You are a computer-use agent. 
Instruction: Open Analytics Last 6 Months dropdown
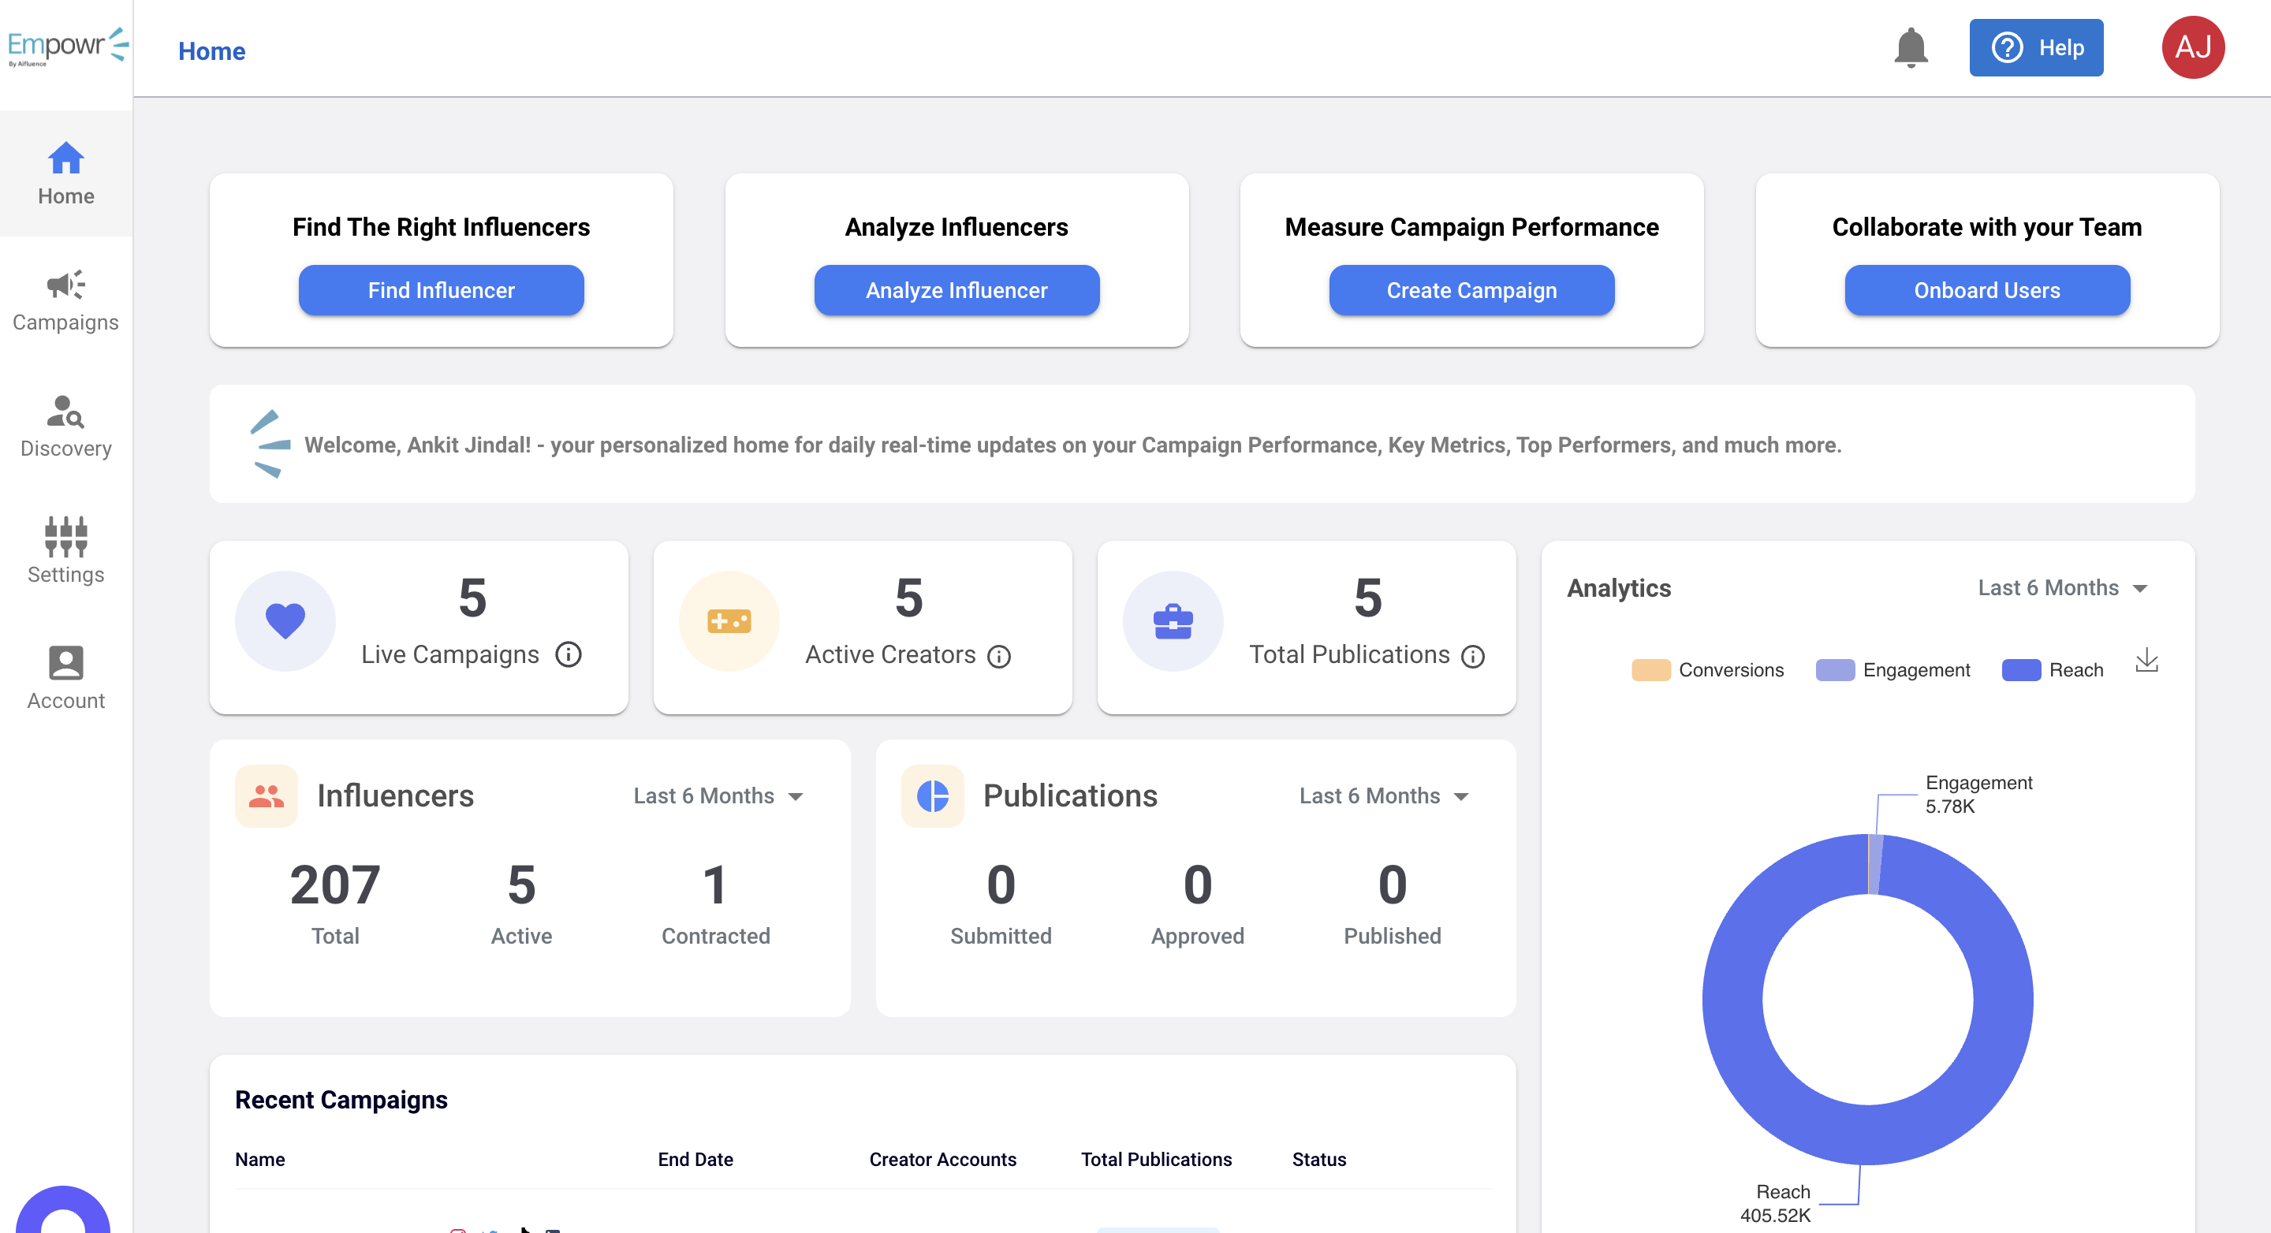click(x=2063, y=588)
